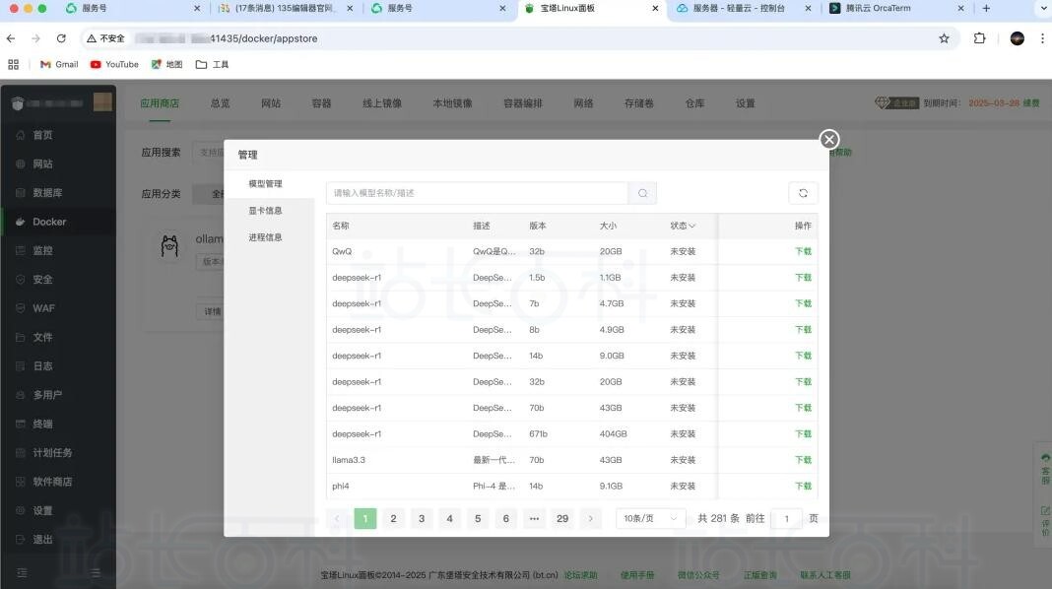
Task: Reload the page with browser refresh icon
Action: click(x=61, y=38)
